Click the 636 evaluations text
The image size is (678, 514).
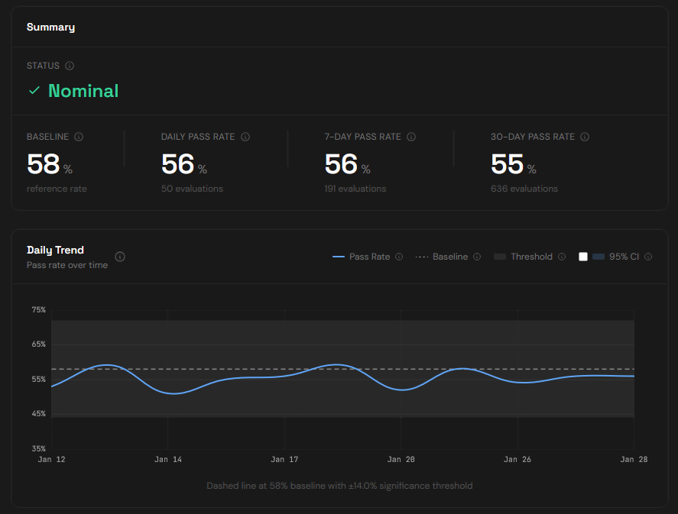[524, 189]
